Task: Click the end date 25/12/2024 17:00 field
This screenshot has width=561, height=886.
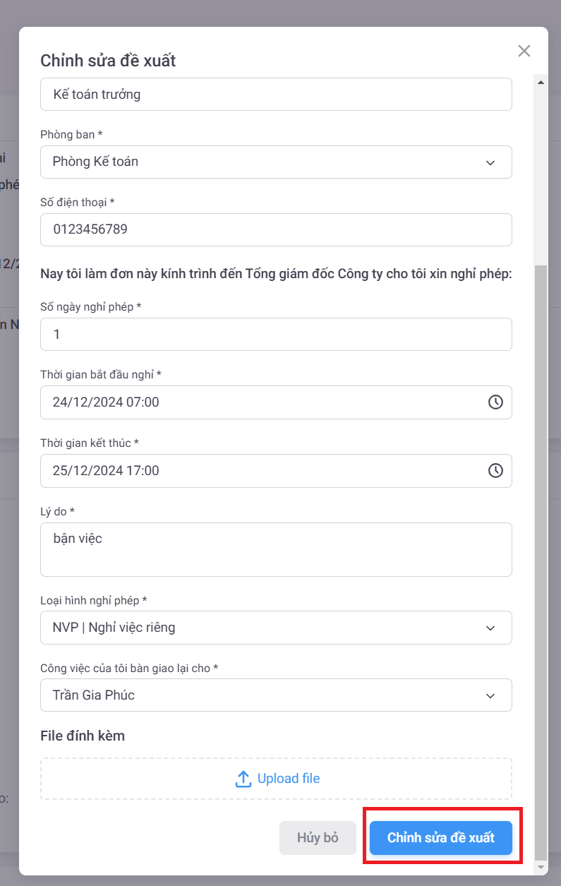Action: coord(261,470)
